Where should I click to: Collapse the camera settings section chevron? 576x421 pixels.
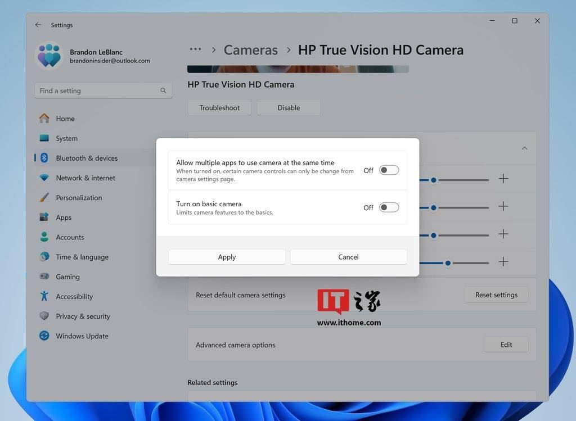(525, 148)
